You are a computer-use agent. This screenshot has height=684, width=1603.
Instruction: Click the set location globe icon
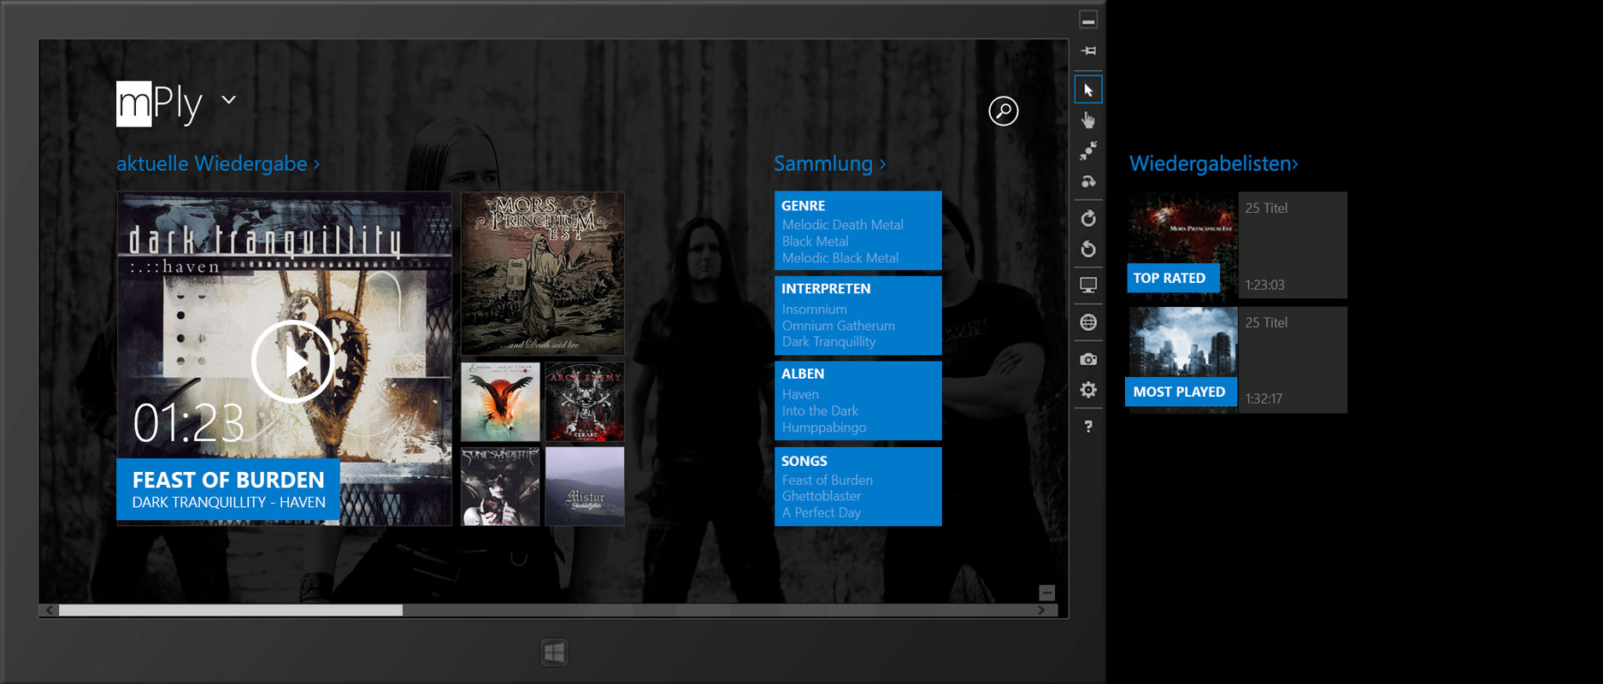(1088, 322)
